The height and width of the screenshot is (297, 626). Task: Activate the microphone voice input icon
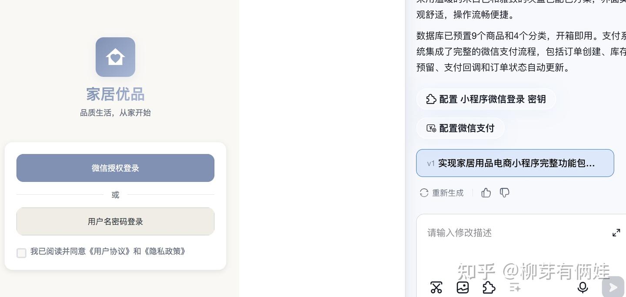pos(582,287)
